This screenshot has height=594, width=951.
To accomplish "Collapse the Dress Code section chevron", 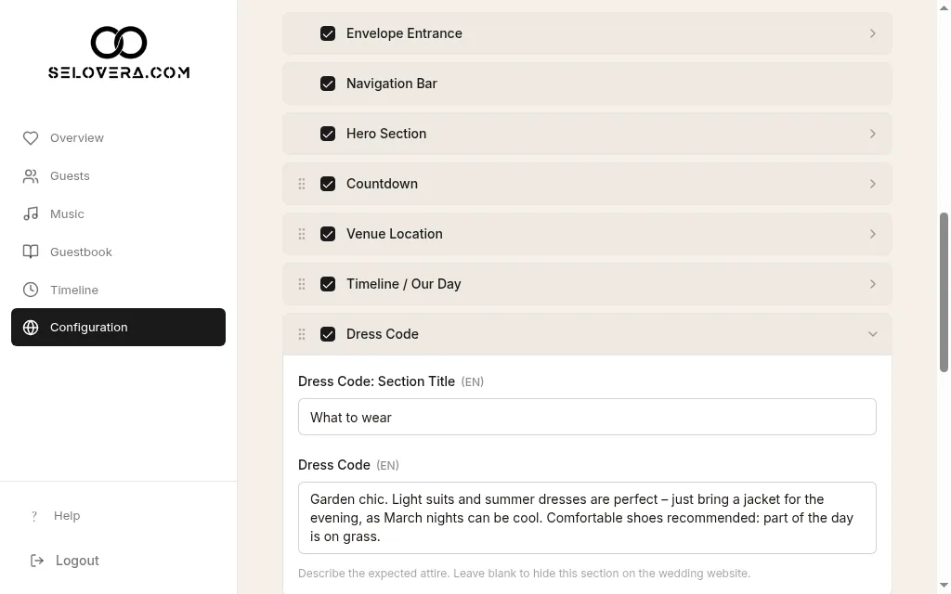I will (873, 334).
